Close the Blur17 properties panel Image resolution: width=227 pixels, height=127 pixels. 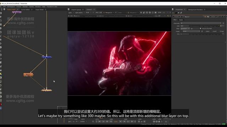pos(225,17)
